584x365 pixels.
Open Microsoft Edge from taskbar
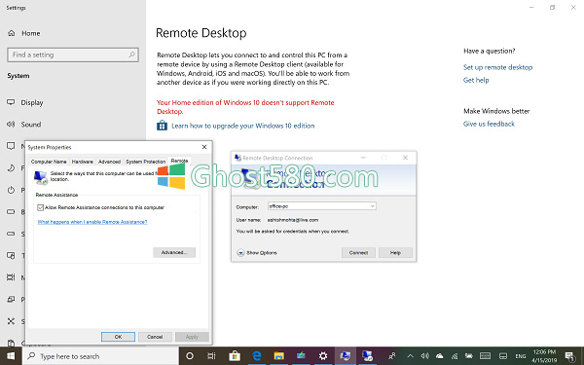coord(257,356)
